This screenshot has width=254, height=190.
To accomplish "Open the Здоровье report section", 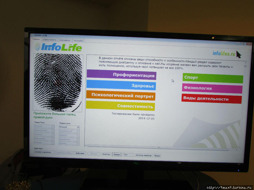I will click(121, 85).
